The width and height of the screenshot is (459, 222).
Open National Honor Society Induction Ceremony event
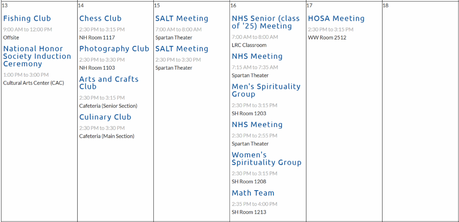pos(37,56)
